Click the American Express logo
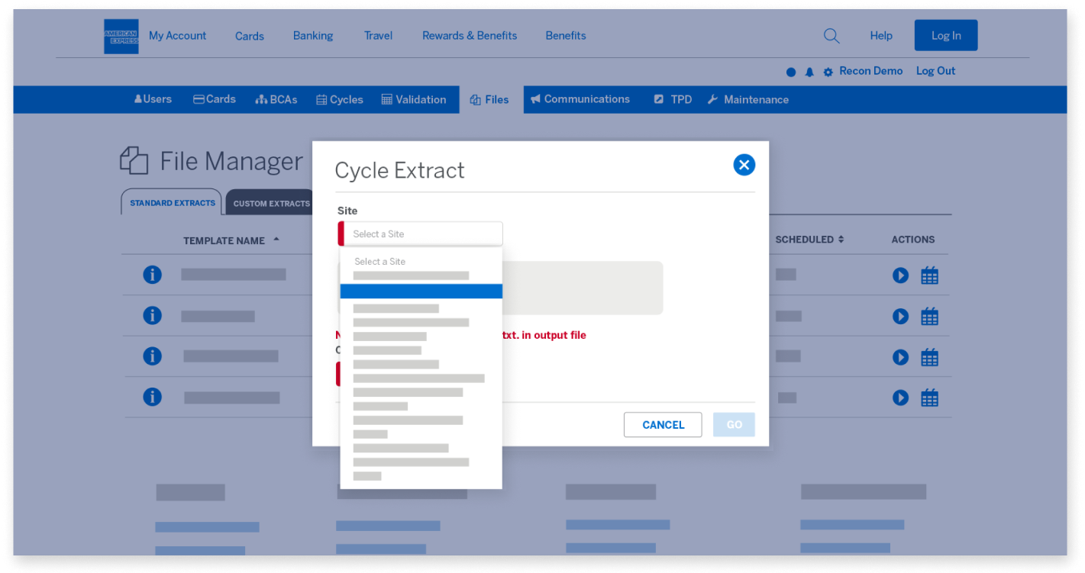This screenshot has width=1085, height=573. click(121, 36)
